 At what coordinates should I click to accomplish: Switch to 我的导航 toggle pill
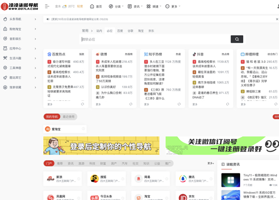(52, 117)
